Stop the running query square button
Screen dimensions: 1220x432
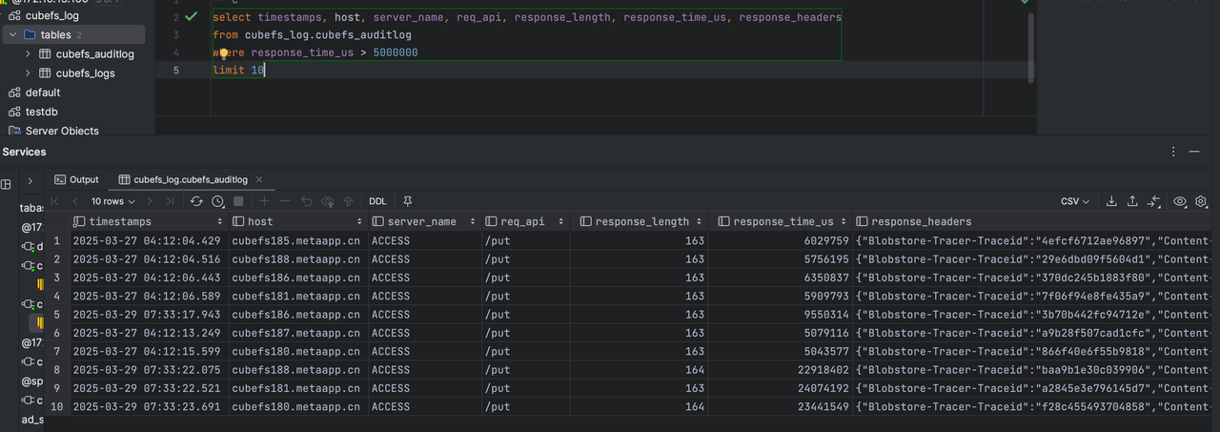pos(238,201)
